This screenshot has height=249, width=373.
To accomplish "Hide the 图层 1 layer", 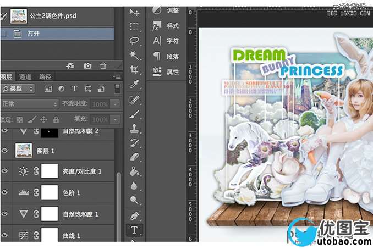I will (4, 151).
